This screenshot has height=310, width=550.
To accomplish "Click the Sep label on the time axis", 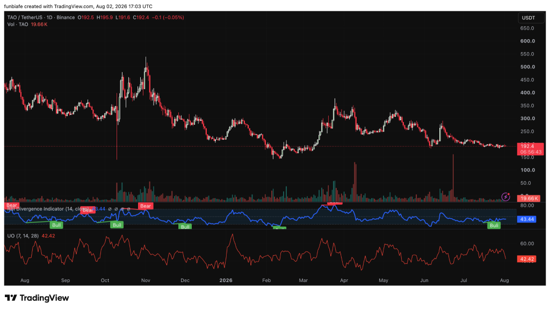I will pyautogui.click(x=66, y=280).
